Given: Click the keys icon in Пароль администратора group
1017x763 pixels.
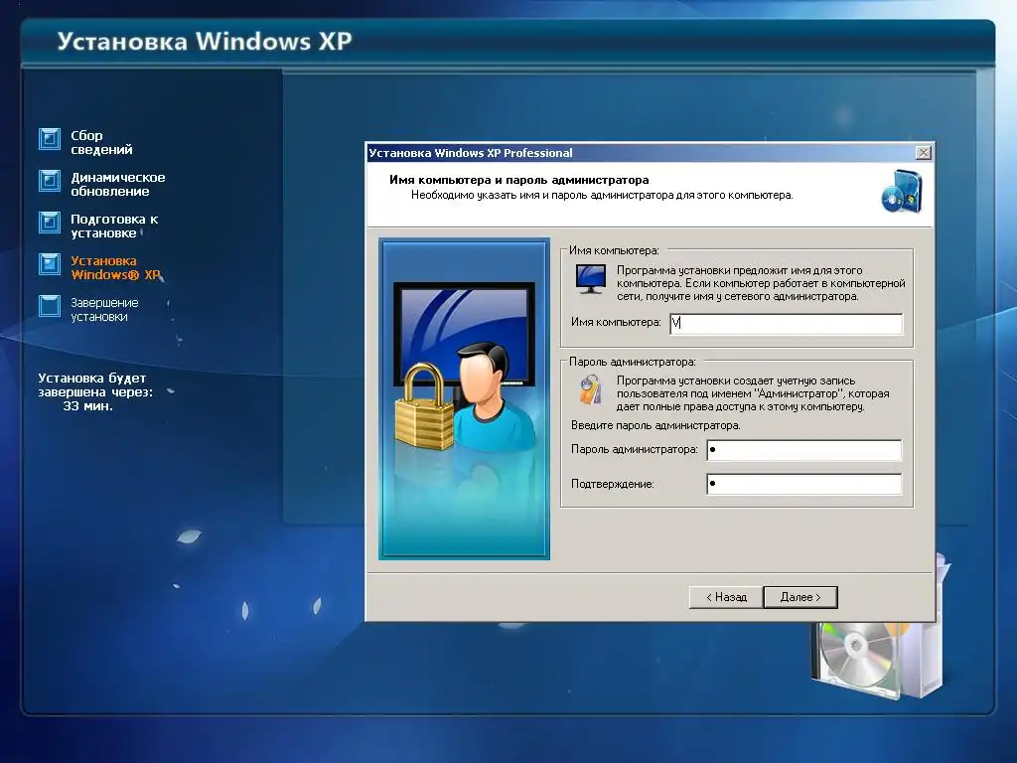Looking at the screenshot, I should pos(590,389).
